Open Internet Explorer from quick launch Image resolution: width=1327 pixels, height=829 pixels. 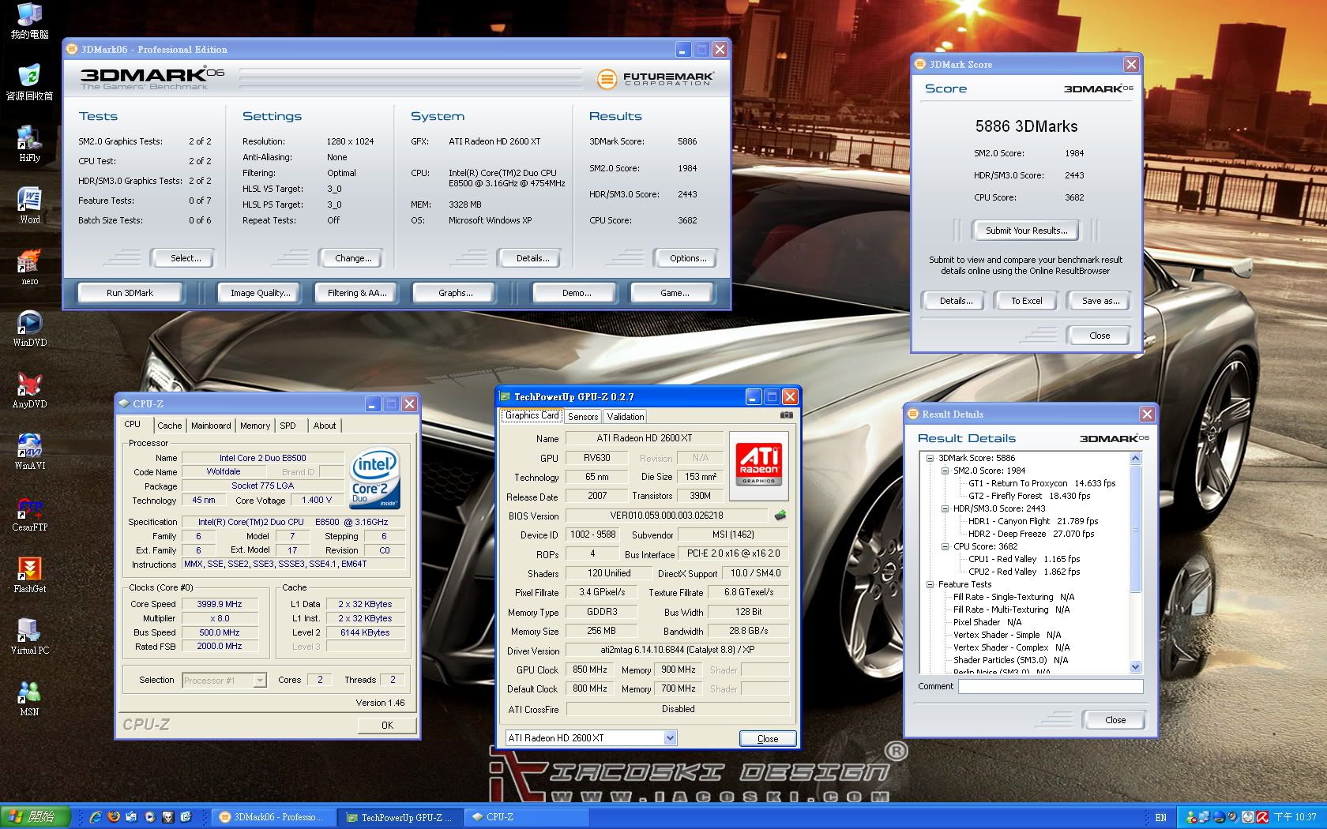(96, 817)
